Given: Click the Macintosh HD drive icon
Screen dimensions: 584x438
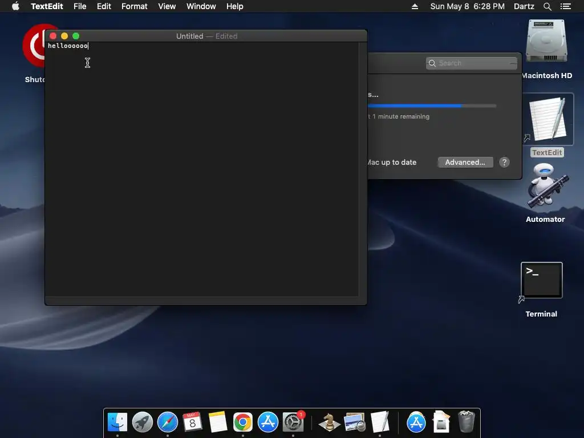Looking at the screenshot, I should click(x=546, y=42).
